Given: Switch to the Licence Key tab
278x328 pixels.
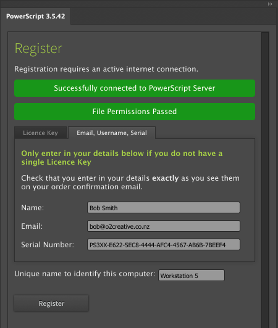Looking at the screenshot, I should tap(40, 133).
